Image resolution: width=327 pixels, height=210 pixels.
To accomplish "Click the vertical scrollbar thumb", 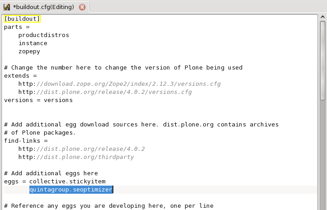I will [x=323, y=59].
